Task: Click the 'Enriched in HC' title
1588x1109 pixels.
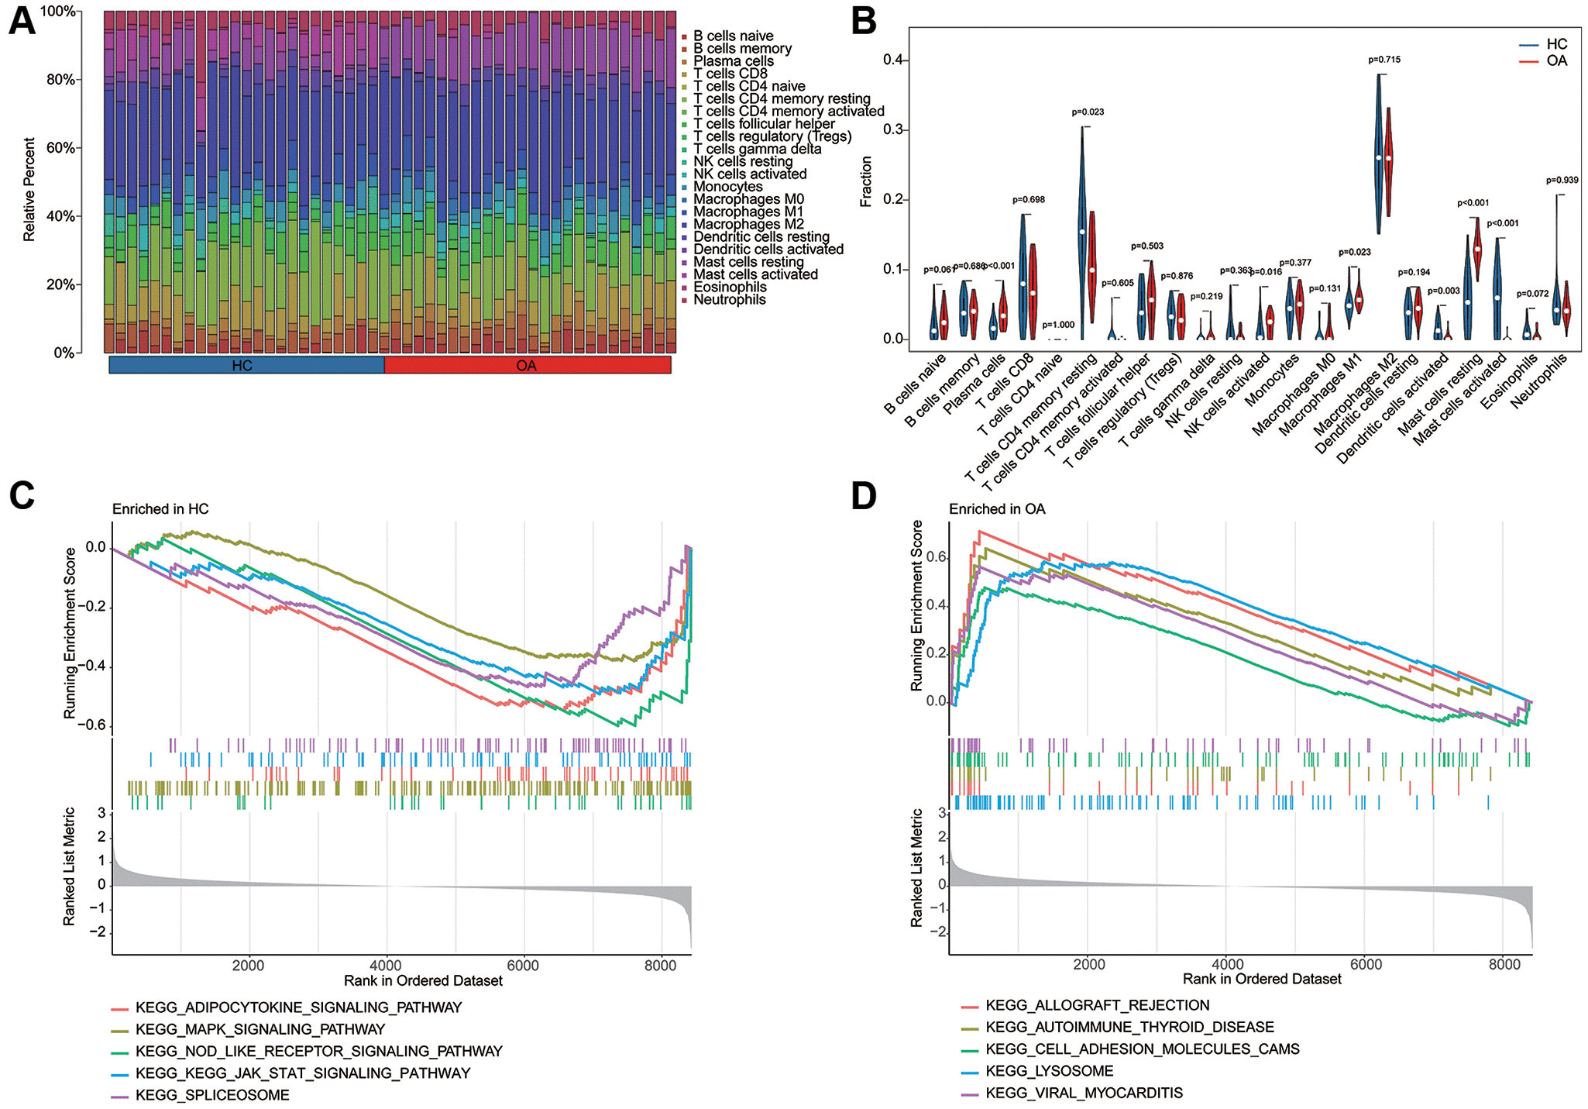Action: click(x=160, y=509)
